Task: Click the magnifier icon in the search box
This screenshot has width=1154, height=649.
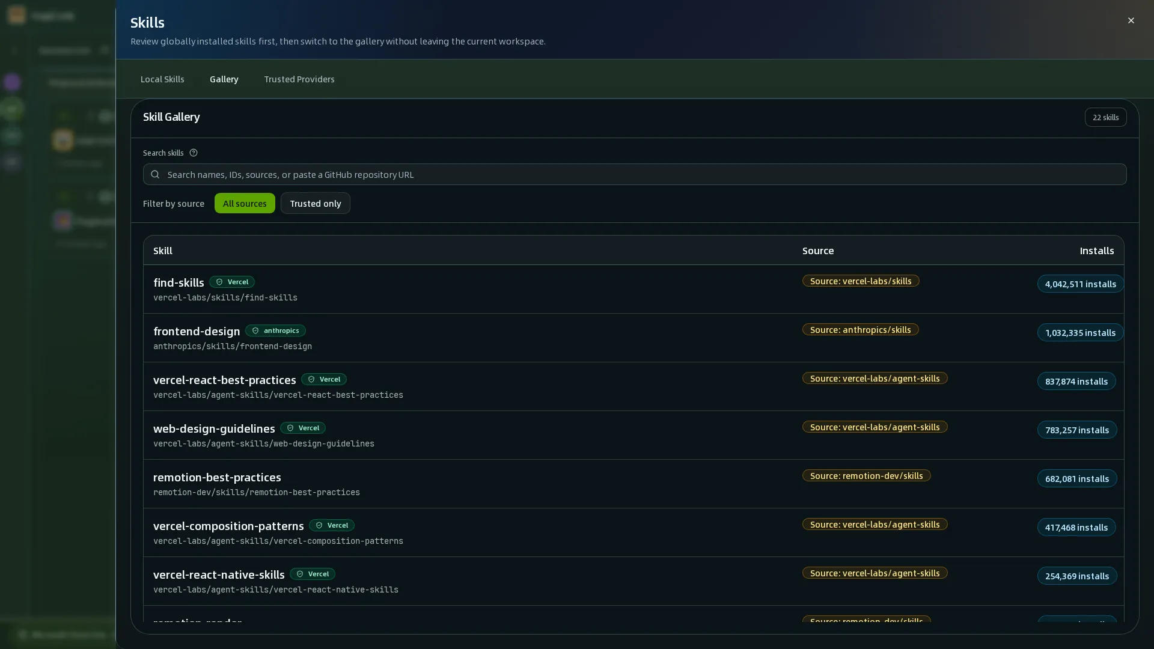Action: [x=155, y=174]
